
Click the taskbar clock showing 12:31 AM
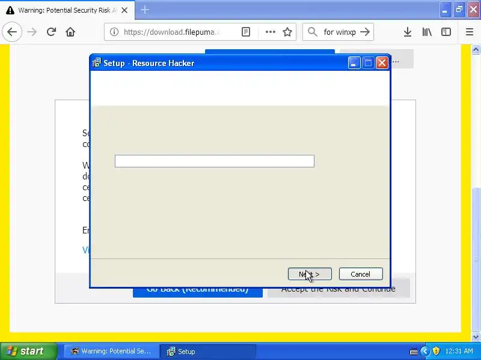(x=459, y=351)
